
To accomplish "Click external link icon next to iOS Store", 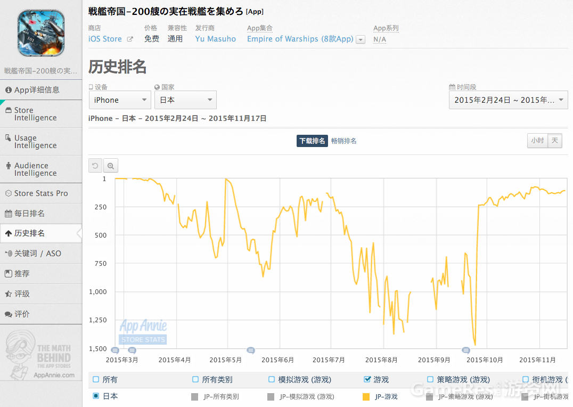I will [x=130, y=39].
